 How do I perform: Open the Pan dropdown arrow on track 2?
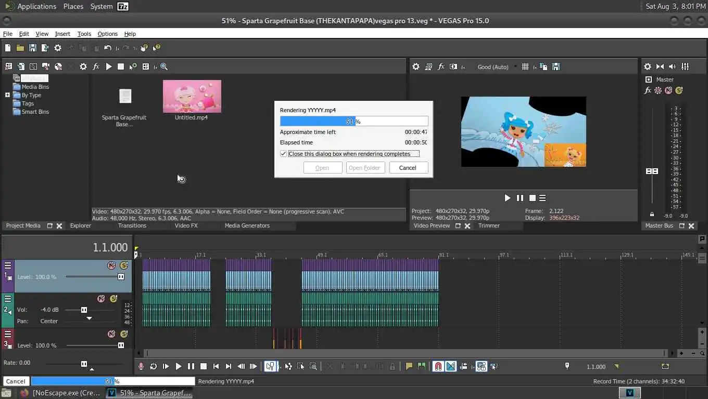(x=89, y=318)
